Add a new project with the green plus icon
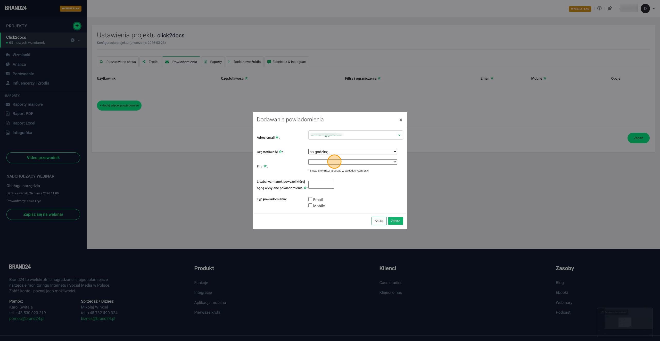Screen dimensions: 660x341 (77, 26)
